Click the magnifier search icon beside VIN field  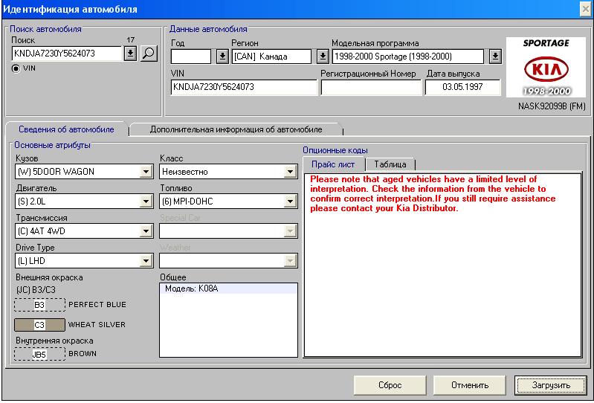click(149, 54)
